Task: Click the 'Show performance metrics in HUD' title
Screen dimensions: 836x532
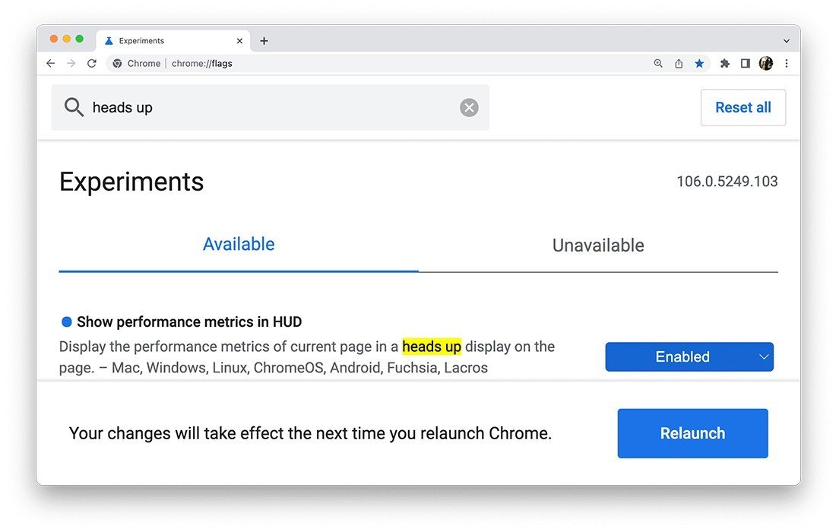Action: point(189,322)
